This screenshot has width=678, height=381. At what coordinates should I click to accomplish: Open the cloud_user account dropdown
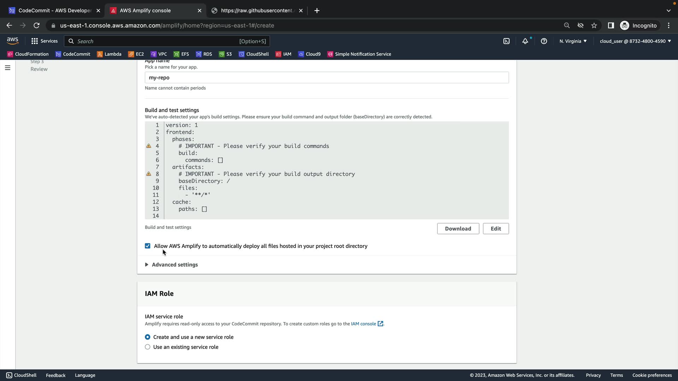point(635,41)
